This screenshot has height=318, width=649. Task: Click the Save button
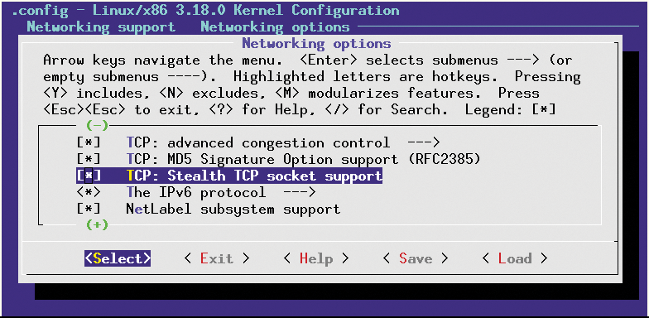416,258
